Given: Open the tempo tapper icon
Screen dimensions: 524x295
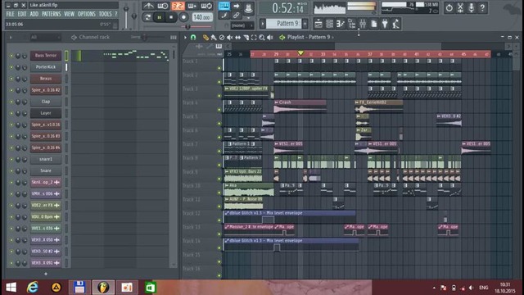Looking at the screenshot, I should 396,24.
